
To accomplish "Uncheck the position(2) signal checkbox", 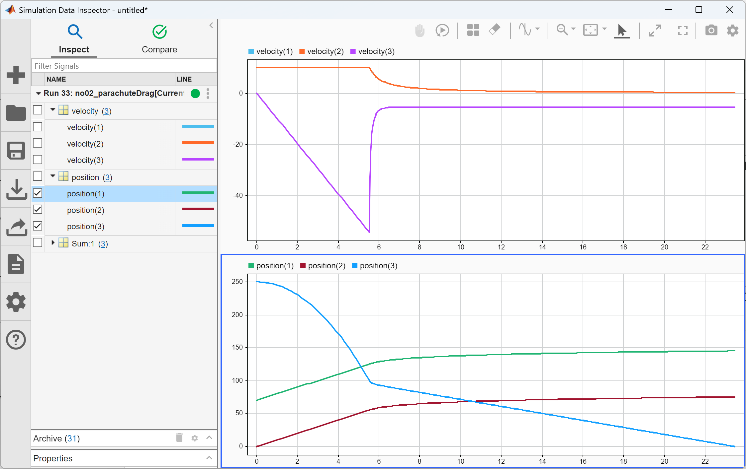I will [x=38, y=210].
